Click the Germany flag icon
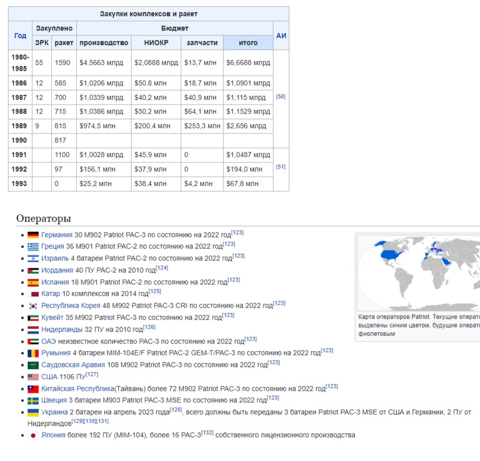480x461 pixels. [x=33, y=235]
